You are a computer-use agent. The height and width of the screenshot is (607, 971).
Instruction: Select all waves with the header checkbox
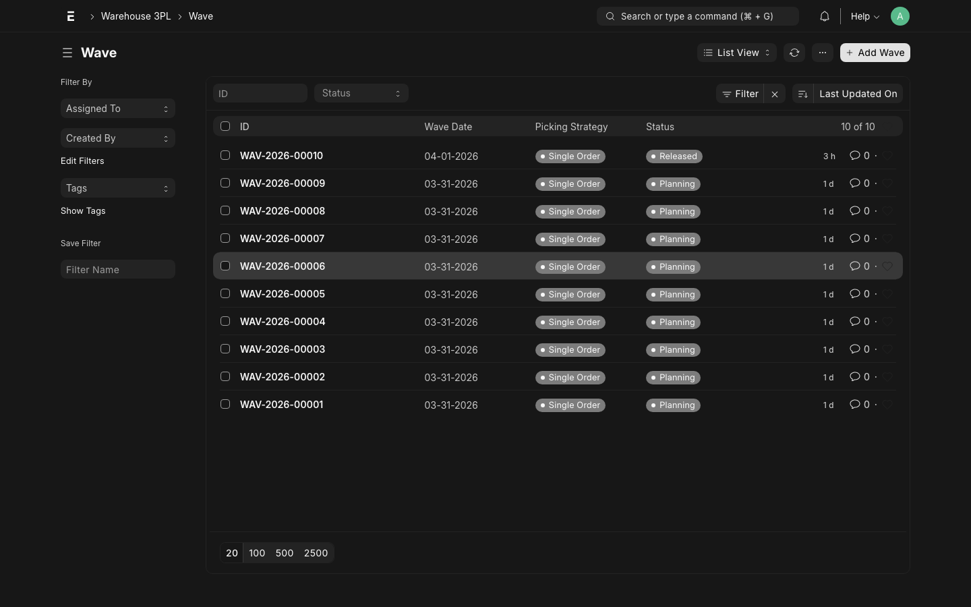click(225, 126)
